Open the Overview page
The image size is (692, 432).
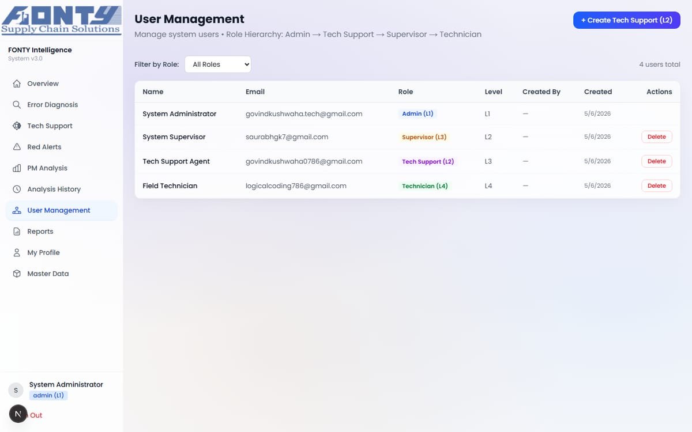61,84
